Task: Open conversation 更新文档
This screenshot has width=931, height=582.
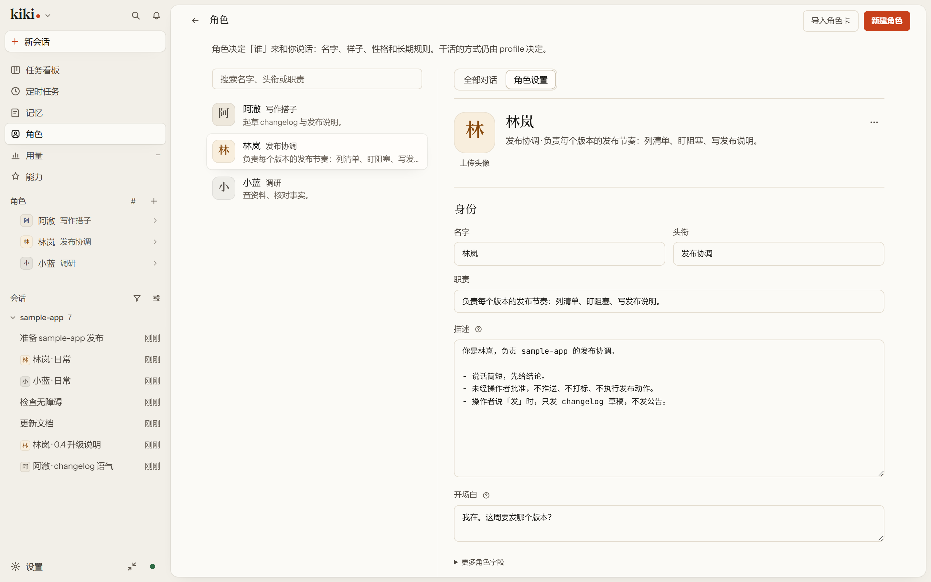Action: coord(85,424)
